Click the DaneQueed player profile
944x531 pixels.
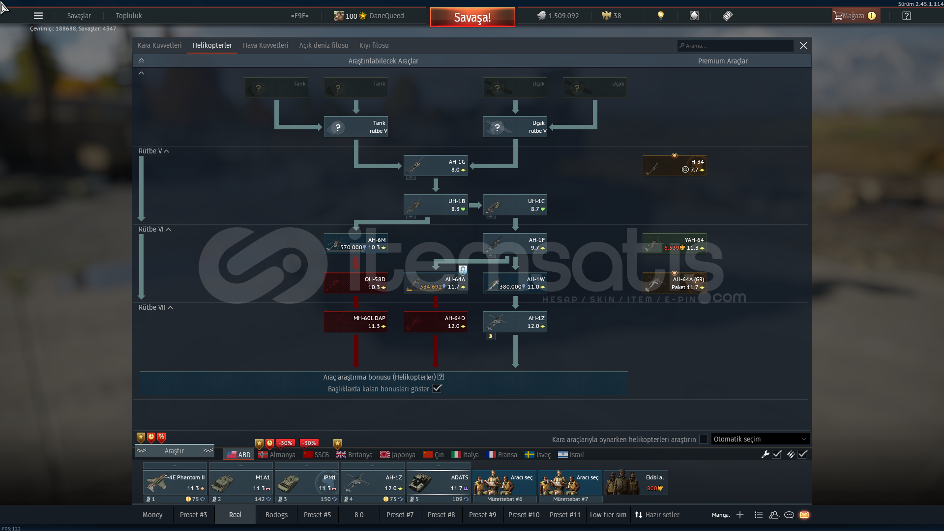(386, 16)
